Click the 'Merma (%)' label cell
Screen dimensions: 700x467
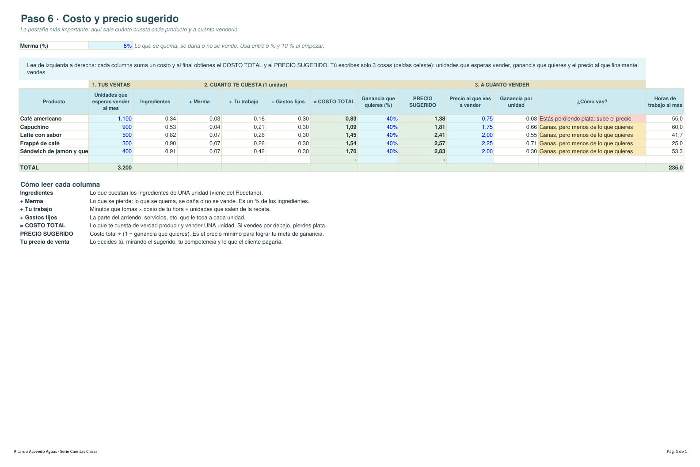tap(54, 46)
